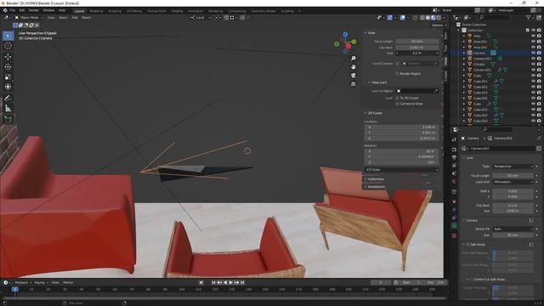Hide the Area light in outliner
The image size is (544, 306).
533,36
